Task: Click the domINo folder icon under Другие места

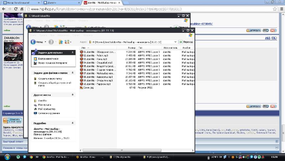Action: pyautogui.click(x=35, y=101)
